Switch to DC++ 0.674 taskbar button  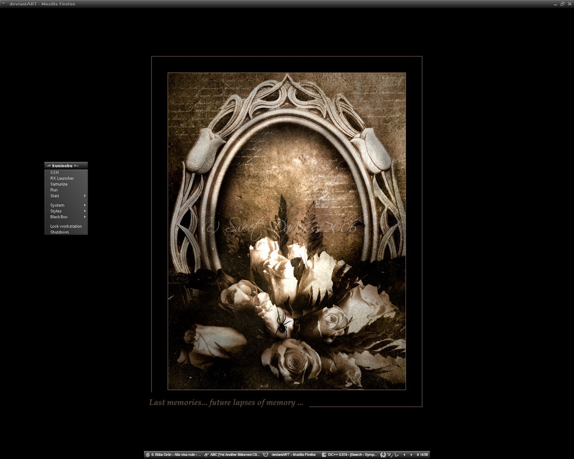349,455
